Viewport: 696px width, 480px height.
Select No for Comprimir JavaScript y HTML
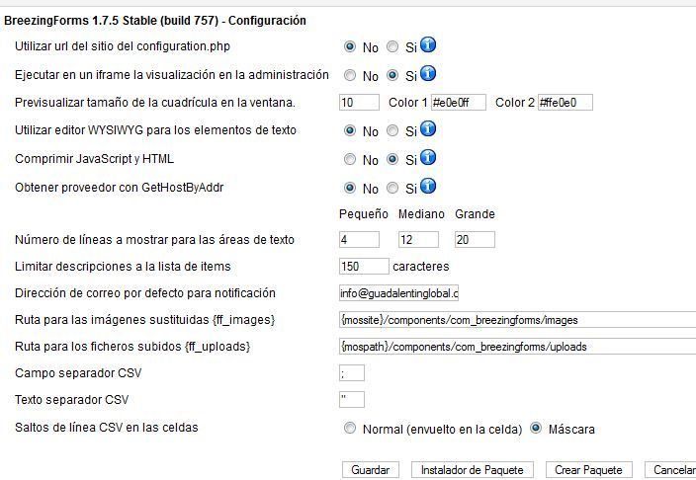(350, 159)
